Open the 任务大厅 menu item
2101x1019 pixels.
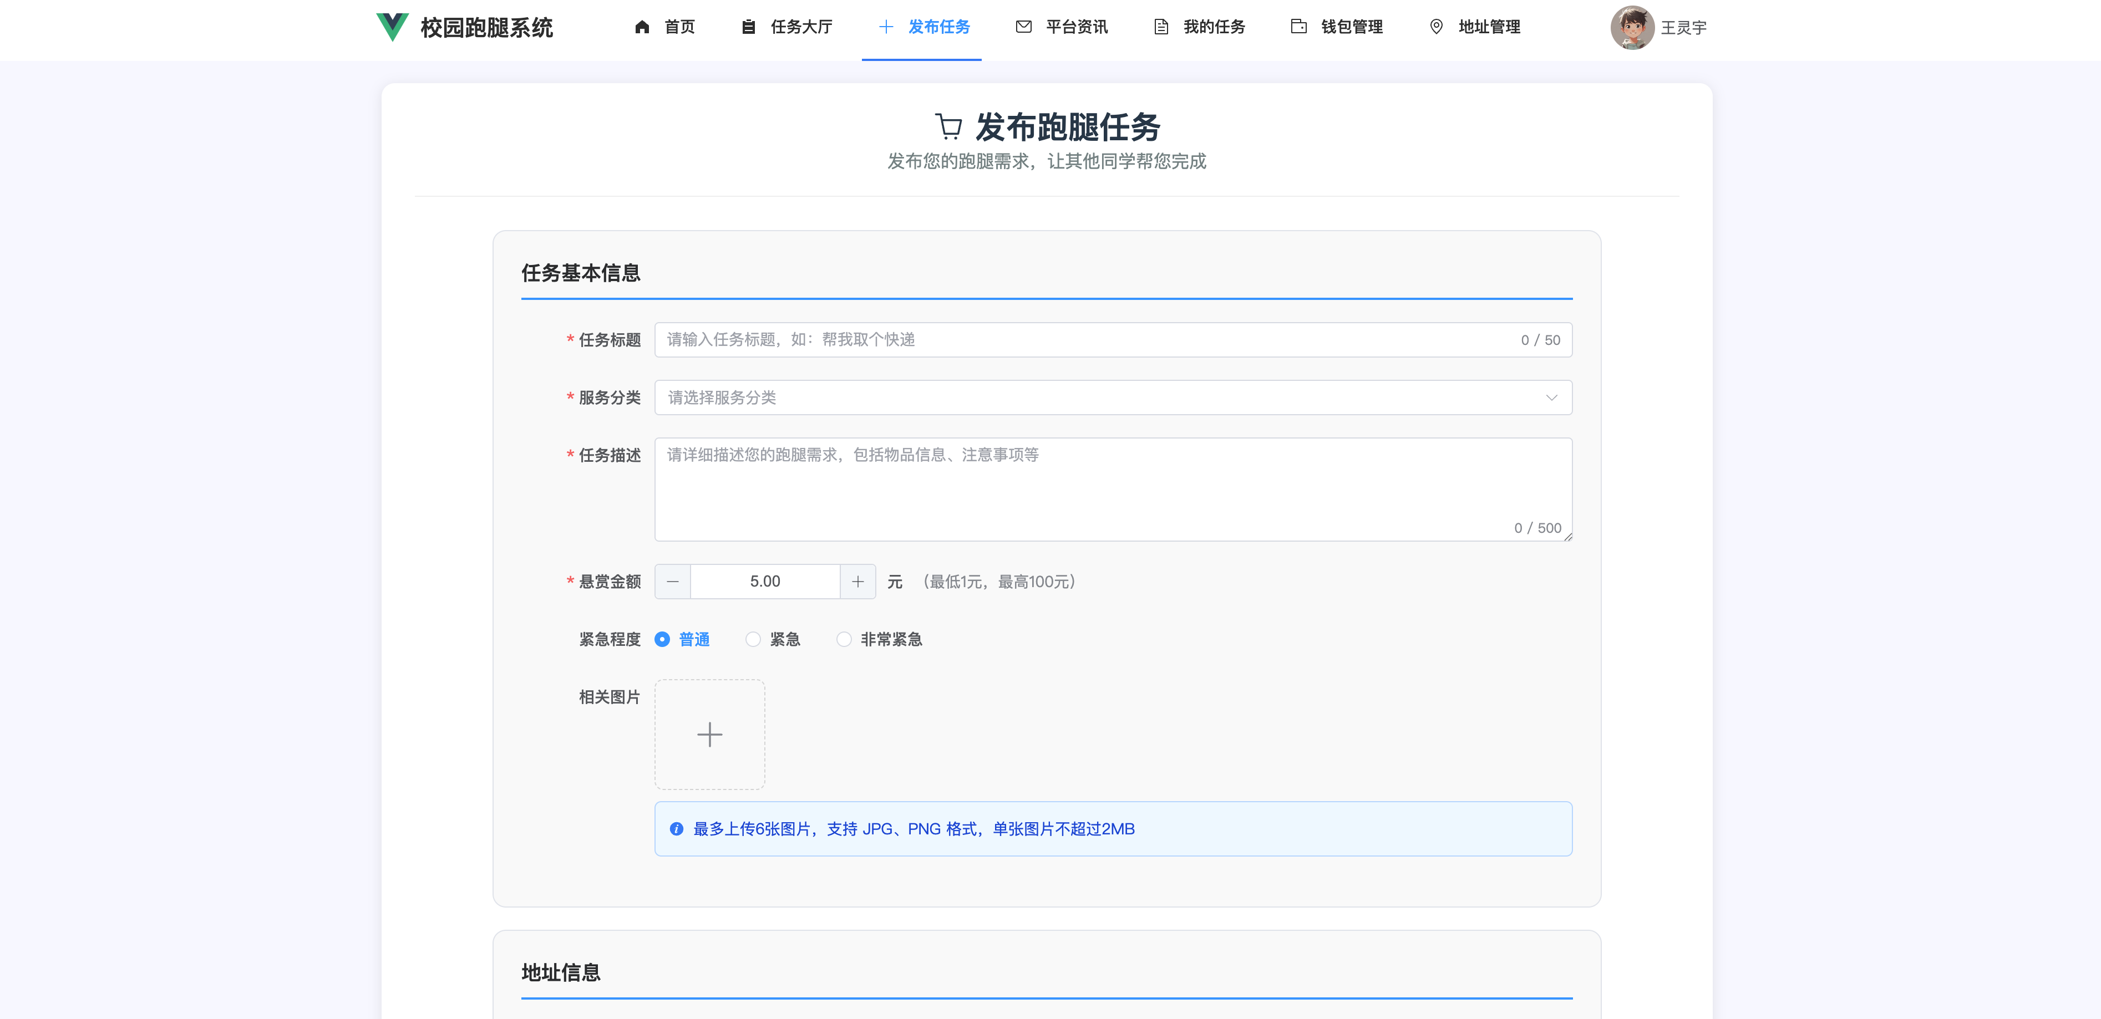tap(800, 27)
